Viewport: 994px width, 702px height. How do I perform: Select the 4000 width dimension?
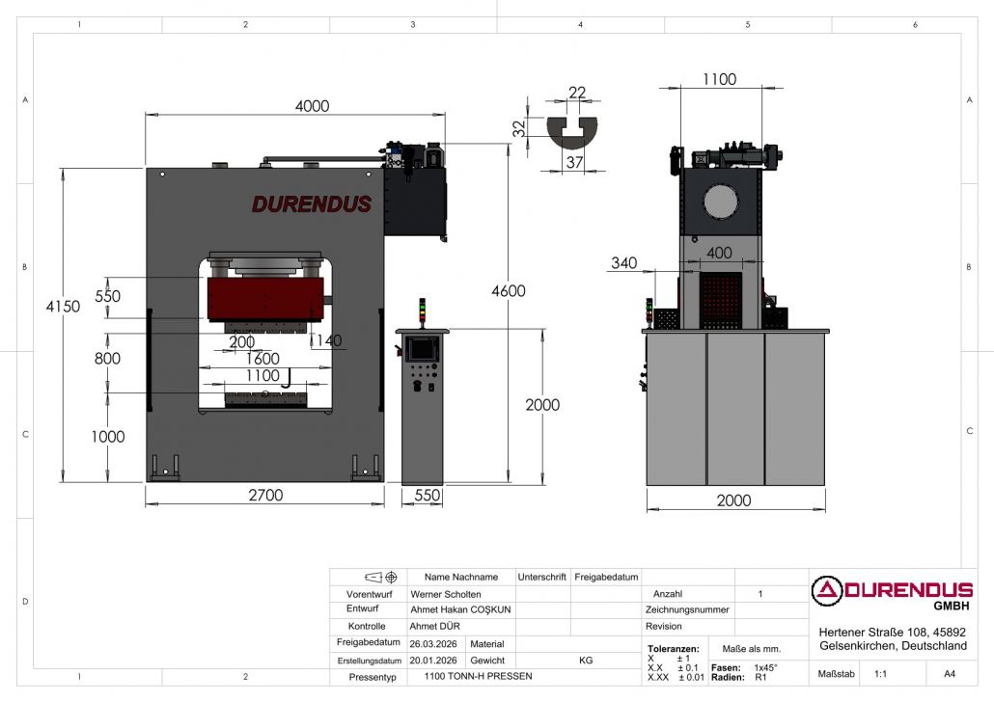[x=312, y=106]
